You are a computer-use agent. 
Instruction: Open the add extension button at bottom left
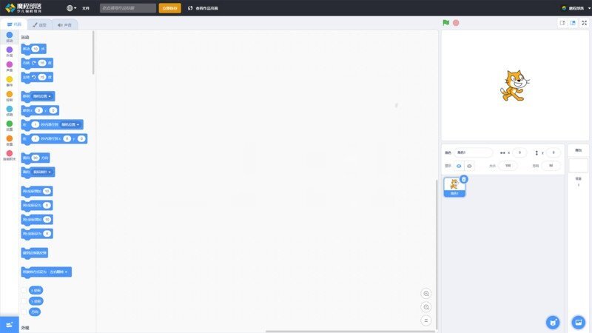(10, 324)
